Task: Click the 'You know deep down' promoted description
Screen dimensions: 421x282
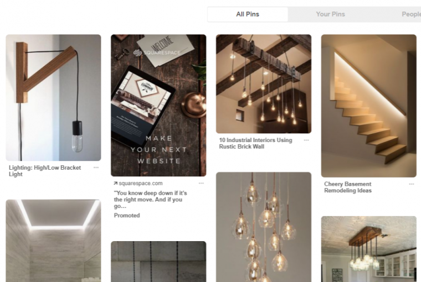Action: (150, 200)
